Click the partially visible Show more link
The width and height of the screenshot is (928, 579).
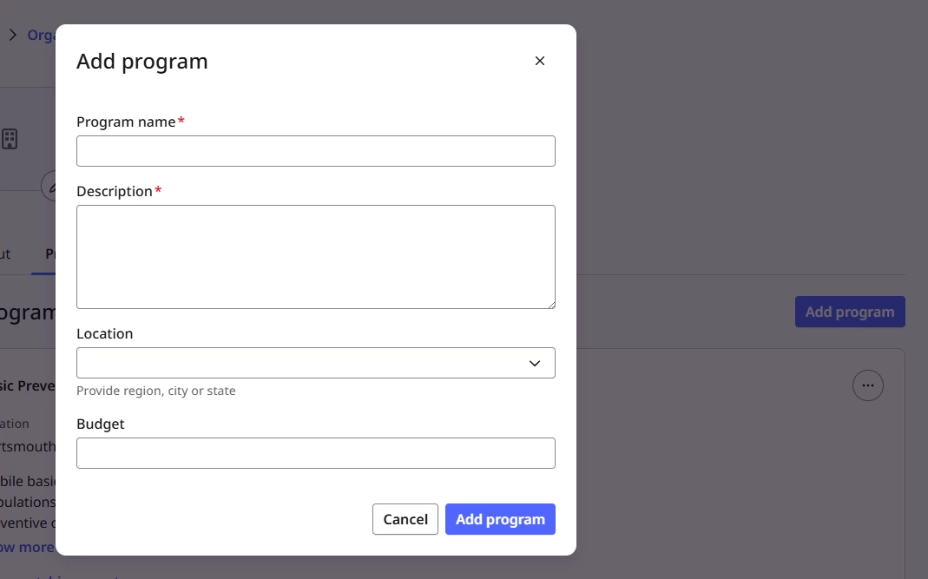[27, 547]
